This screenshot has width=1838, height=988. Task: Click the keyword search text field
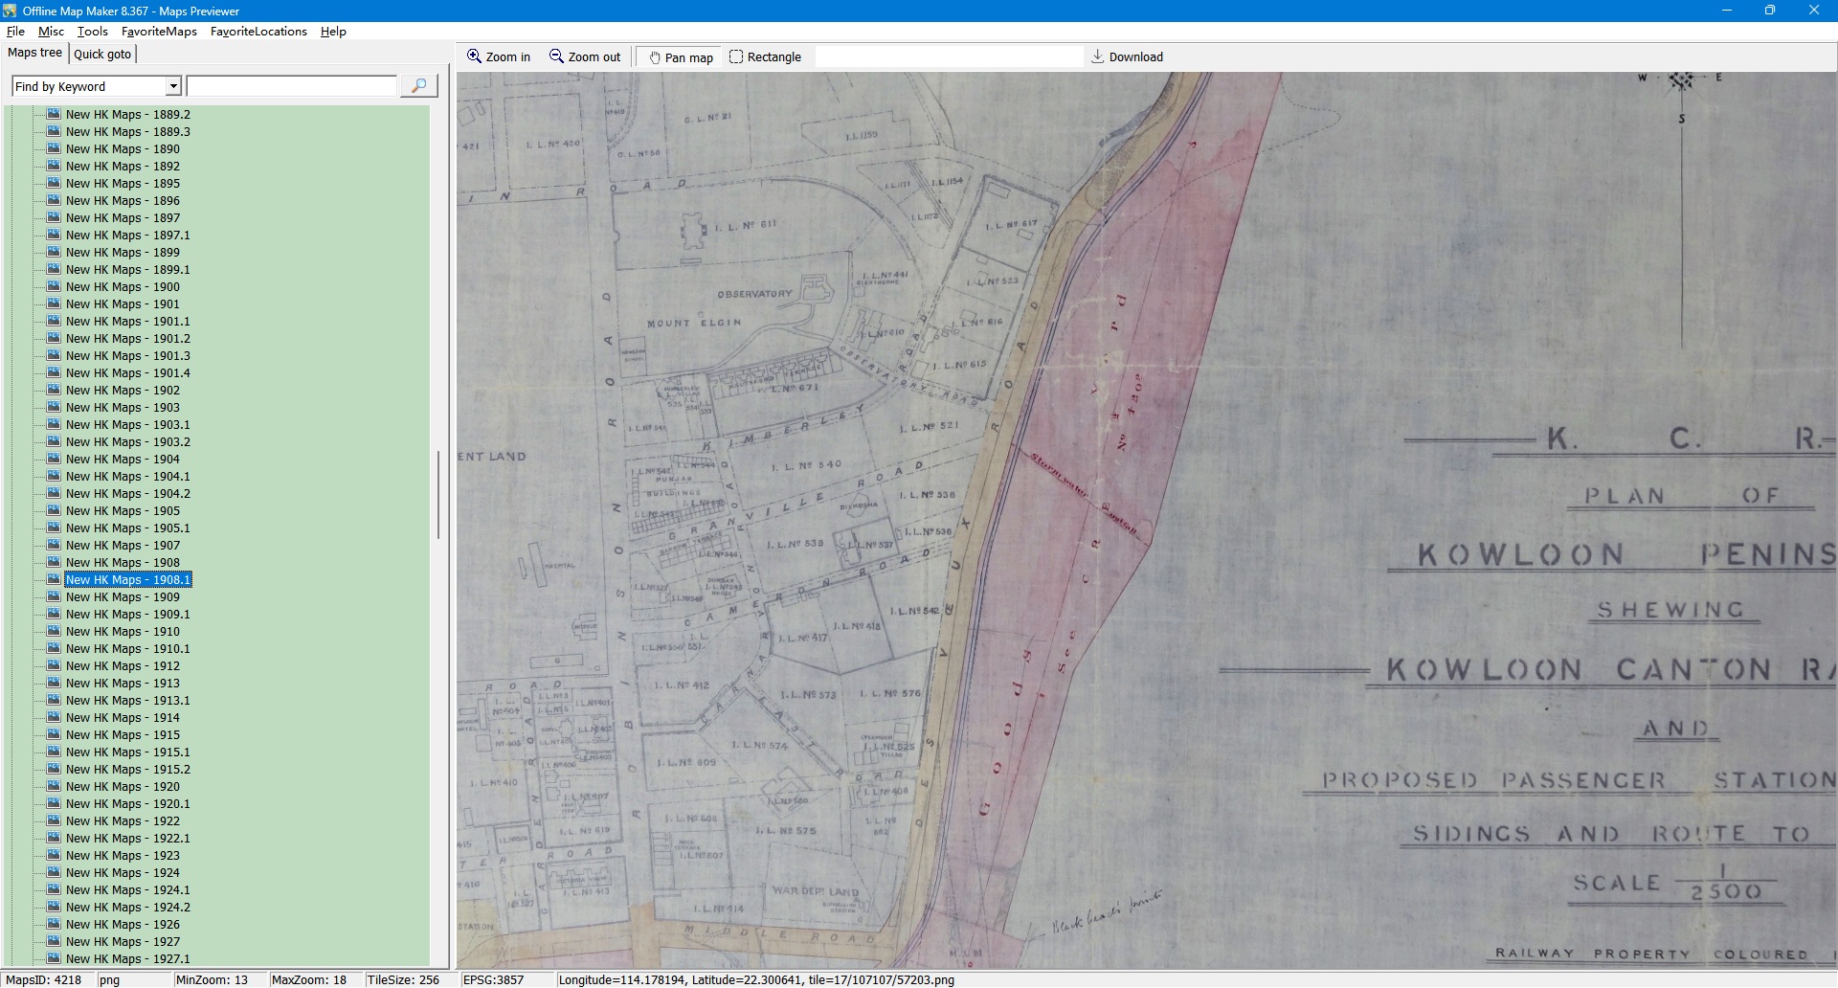291,86
